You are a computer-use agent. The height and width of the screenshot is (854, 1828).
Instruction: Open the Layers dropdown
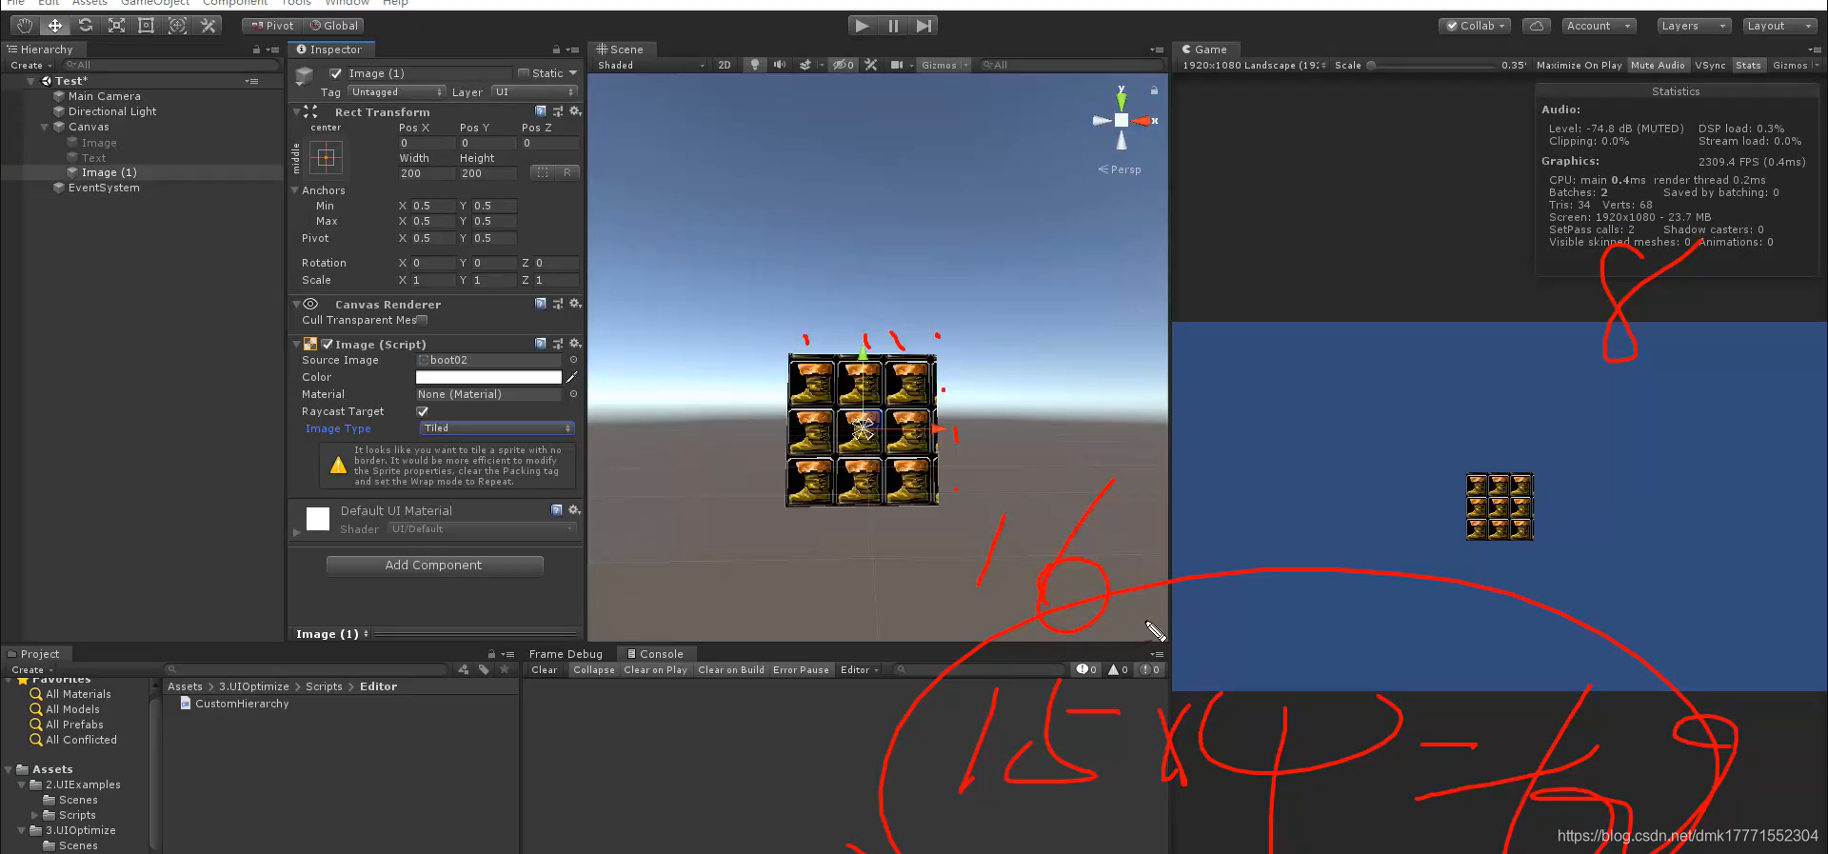(1694, 26)
